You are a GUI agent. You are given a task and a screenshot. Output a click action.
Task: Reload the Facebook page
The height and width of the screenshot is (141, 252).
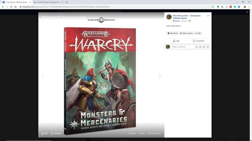click(x=11, y=7)
